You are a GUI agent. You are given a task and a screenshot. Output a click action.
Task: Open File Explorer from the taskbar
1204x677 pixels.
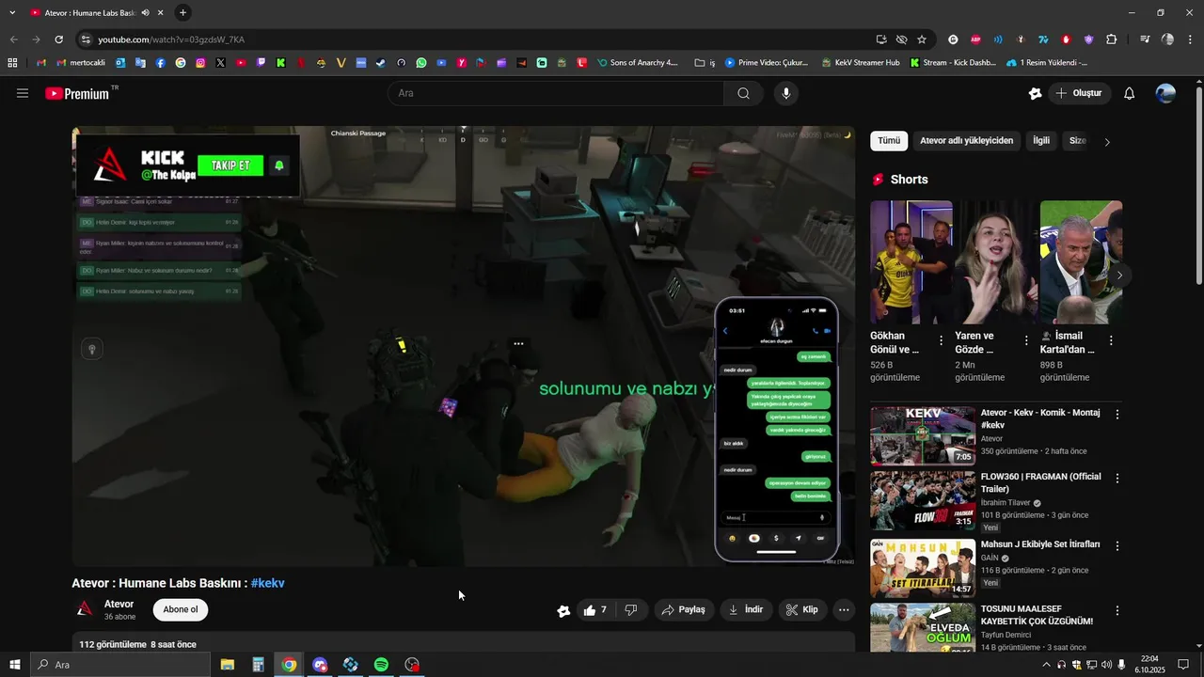click(228, 665)
